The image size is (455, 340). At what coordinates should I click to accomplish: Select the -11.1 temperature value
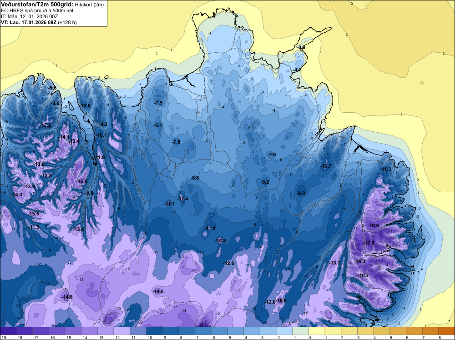pos(169,204)
